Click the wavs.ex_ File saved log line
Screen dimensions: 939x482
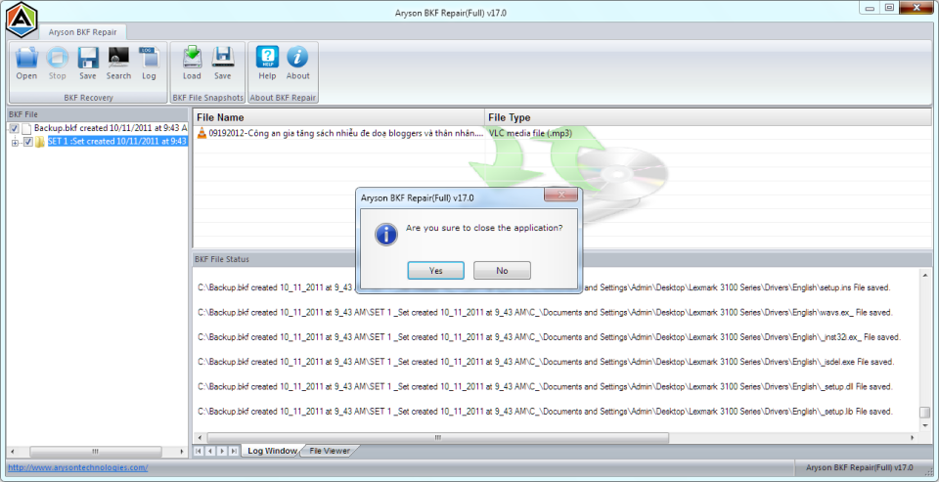[x=545, y=312]
